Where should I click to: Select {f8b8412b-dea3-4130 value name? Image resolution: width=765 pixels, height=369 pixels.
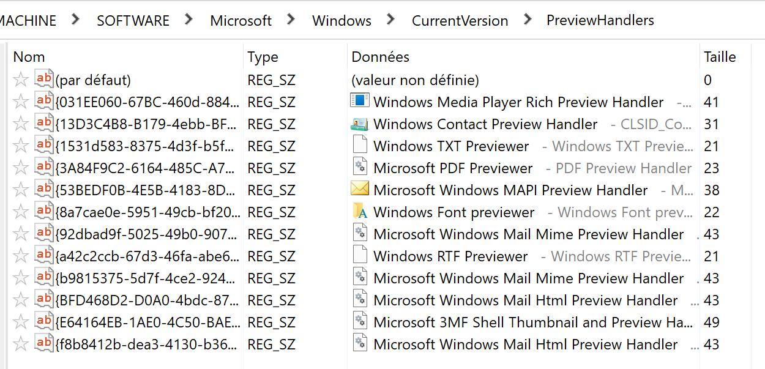pos(147,345)
